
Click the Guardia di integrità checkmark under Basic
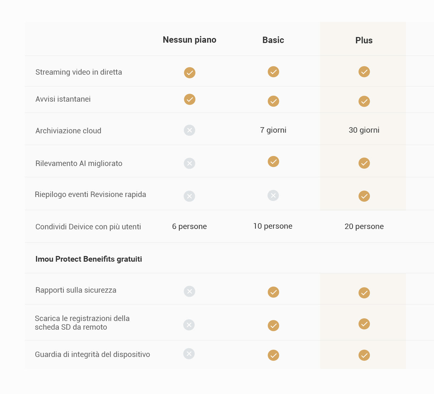[273, 355]
